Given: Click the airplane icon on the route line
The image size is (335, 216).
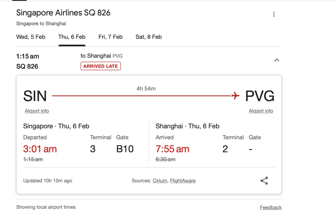Looking at the screenshot, I should tap(235, 95).
